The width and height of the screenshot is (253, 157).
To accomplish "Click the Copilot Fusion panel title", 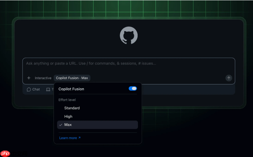I will [71, 89].
